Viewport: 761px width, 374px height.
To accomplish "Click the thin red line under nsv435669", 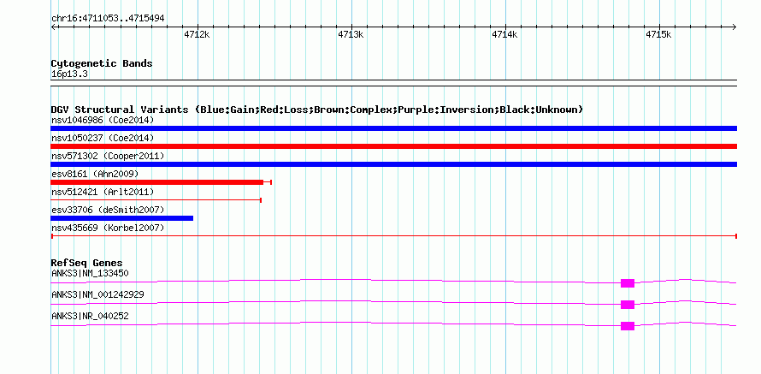I will (393, 235).
